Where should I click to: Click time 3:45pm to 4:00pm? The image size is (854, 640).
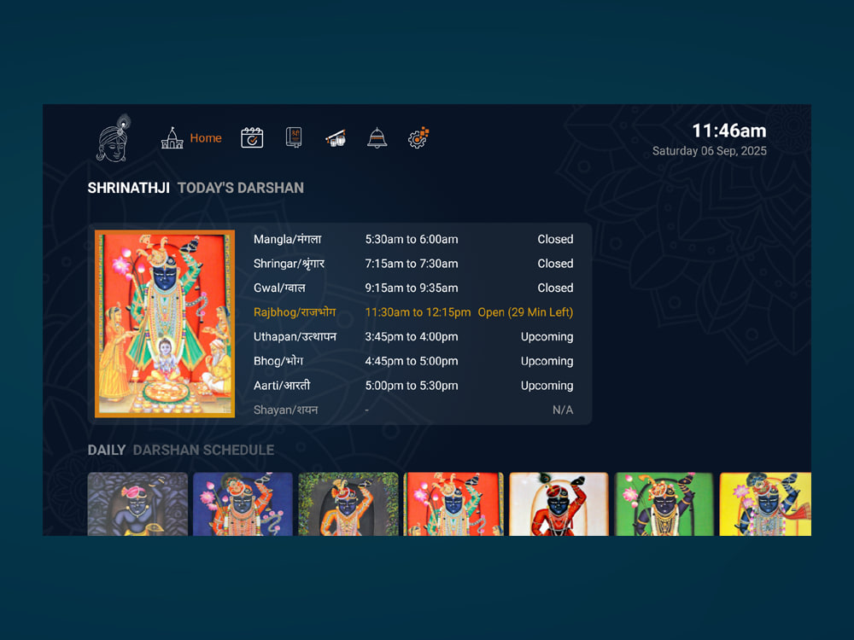[412, 337]
